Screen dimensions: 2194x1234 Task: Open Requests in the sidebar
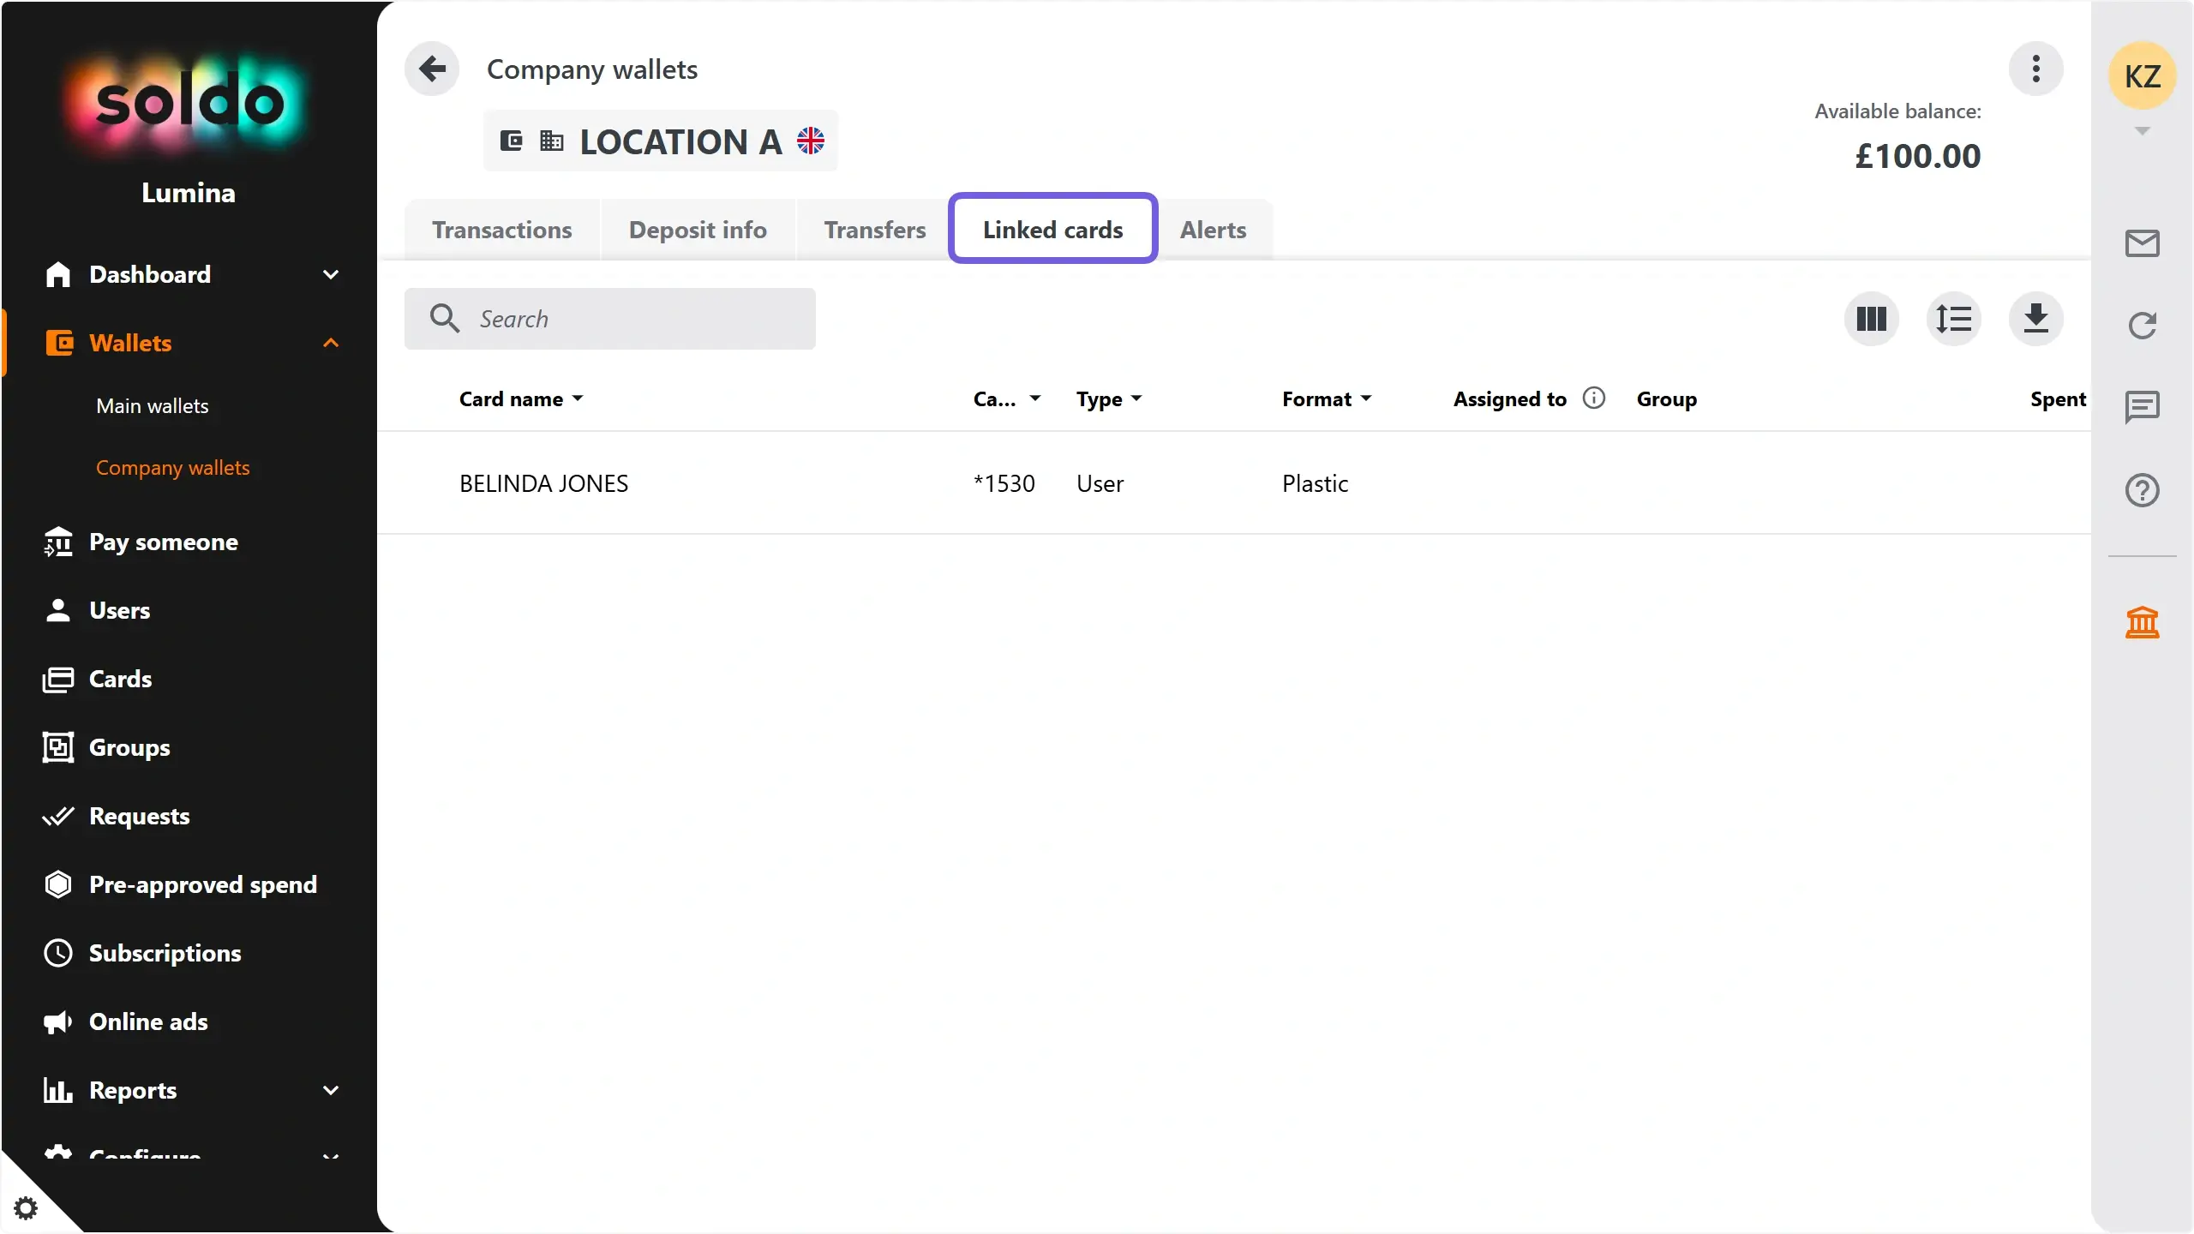tap(139, 816)
